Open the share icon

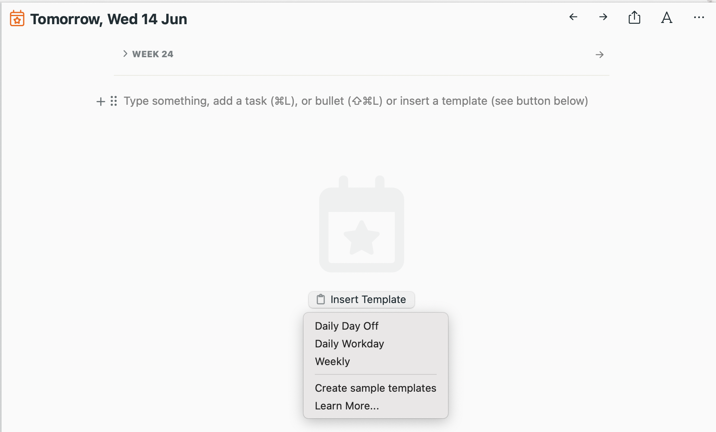tap(634, 17)
